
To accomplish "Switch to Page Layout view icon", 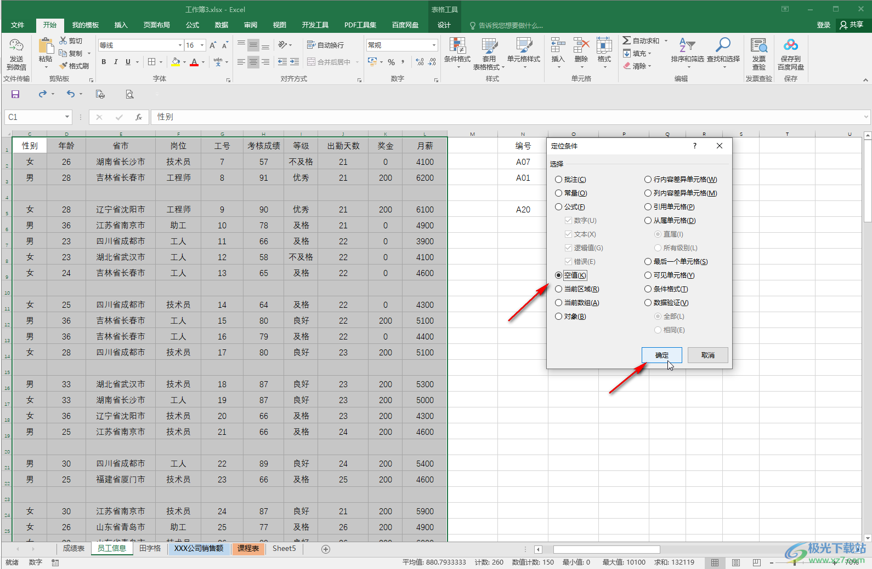I will coord(736,562).
